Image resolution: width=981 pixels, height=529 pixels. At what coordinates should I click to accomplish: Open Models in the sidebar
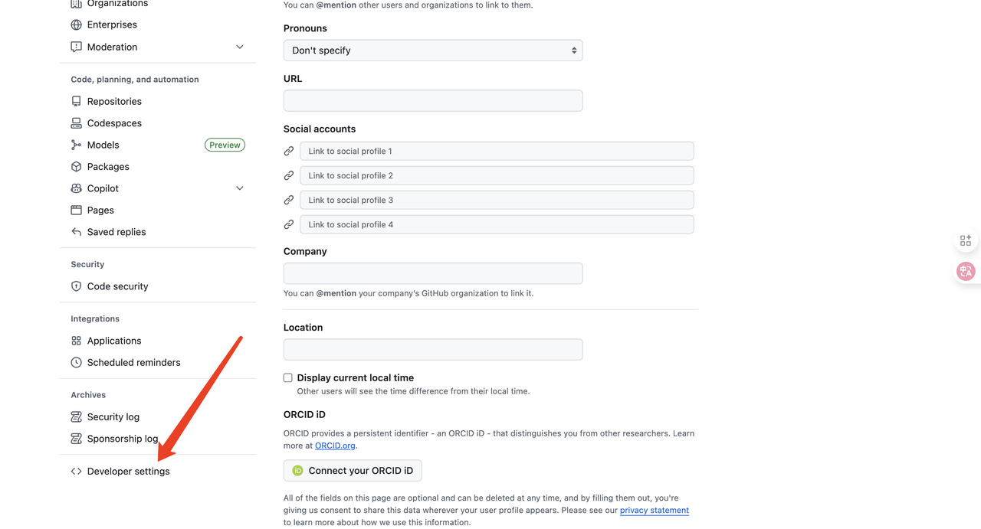(x=103, y=145)
